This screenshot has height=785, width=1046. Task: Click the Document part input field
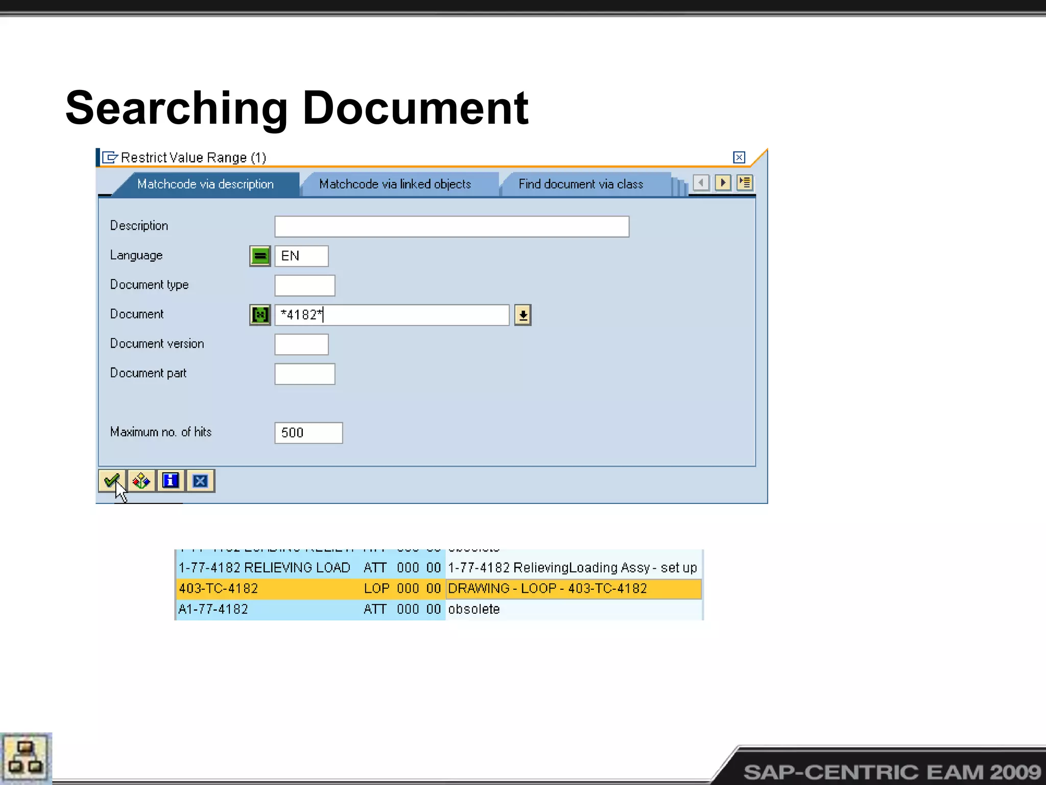point(305,374)
